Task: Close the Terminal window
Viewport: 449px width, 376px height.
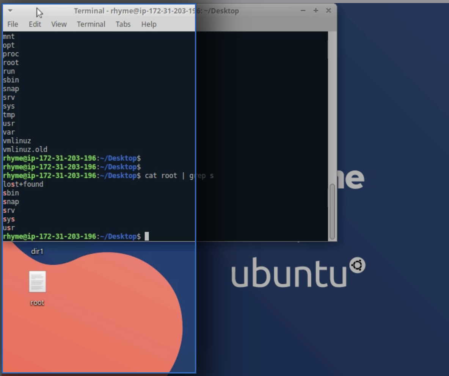Action: coord(328,11)
